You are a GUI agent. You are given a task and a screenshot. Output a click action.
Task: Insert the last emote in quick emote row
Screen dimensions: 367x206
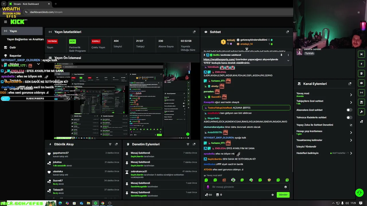click(x=287, y=180)
